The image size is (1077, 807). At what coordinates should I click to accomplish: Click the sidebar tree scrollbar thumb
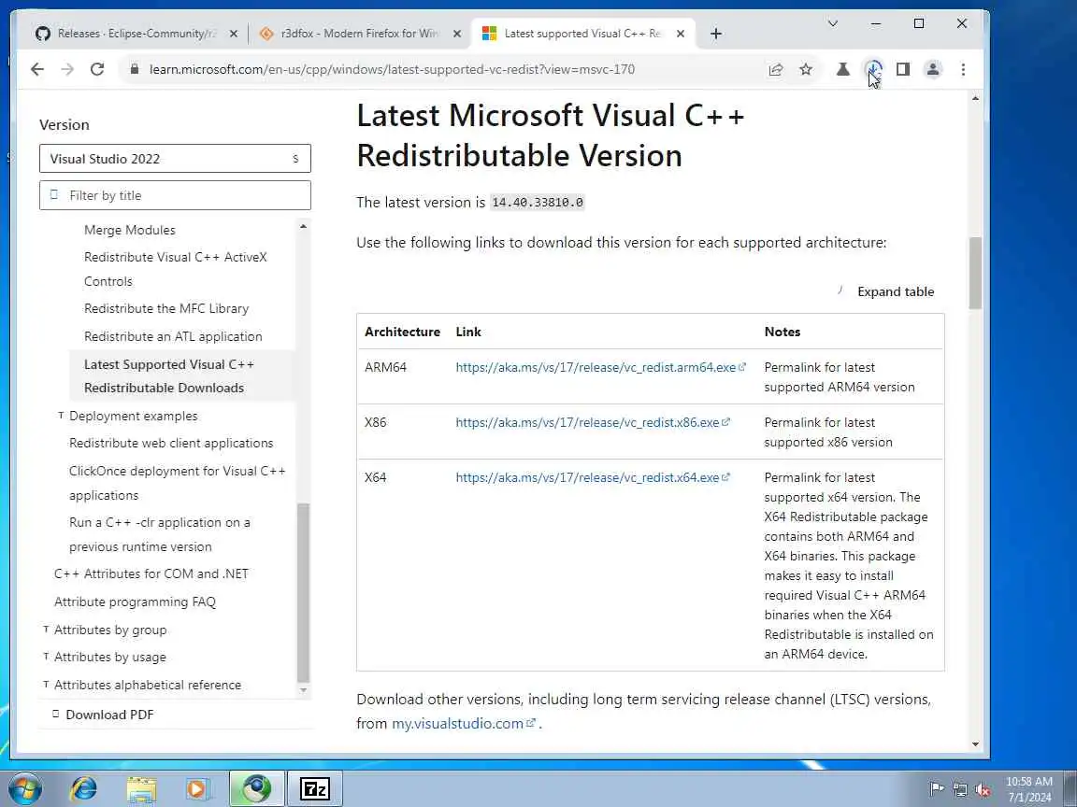[303, 593]
